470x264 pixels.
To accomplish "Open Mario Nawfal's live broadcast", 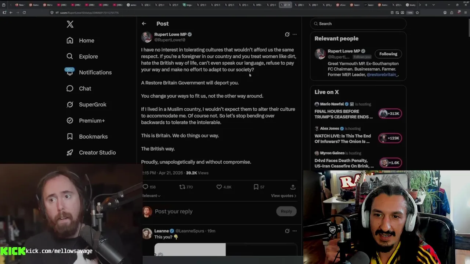I will [x=344, y=114].
